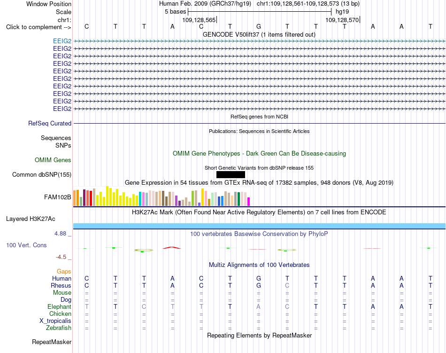
Task: Click the light-blue EEIG2 transcript label
Action: 62,41
